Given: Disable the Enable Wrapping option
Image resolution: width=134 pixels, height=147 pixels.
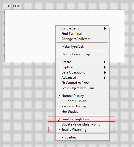Looking at the screenshot, I should 82,130.
